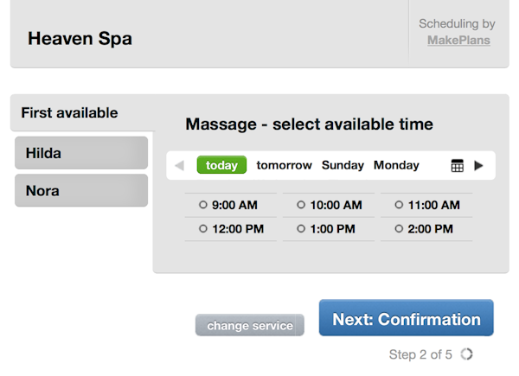The image size is (519, 376).
Task: Open the calendar date picker icon
Action: [458, 166]
